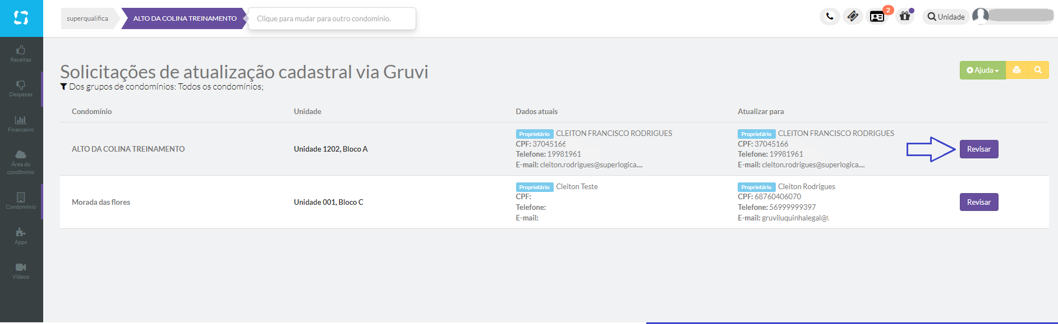Open the Financeiro sidebar section
This screenshot has height=324, width=1058.
tap(21, 124)
